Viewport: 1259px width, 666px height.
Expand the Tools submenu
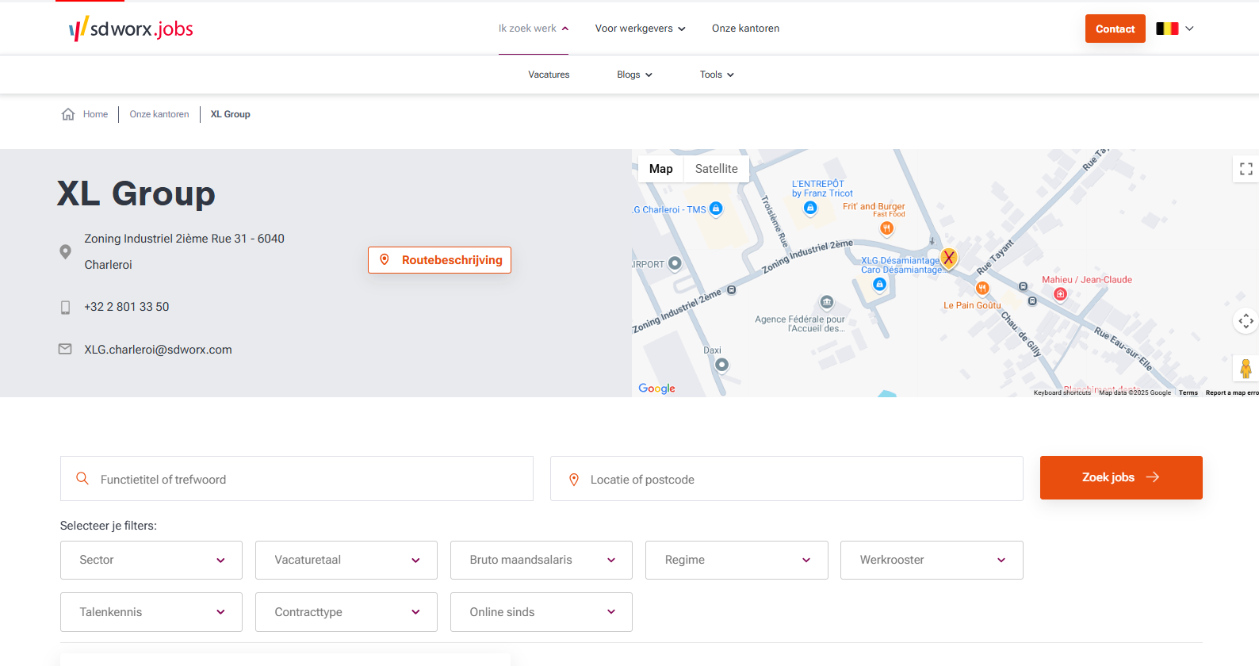click(717, 75)
